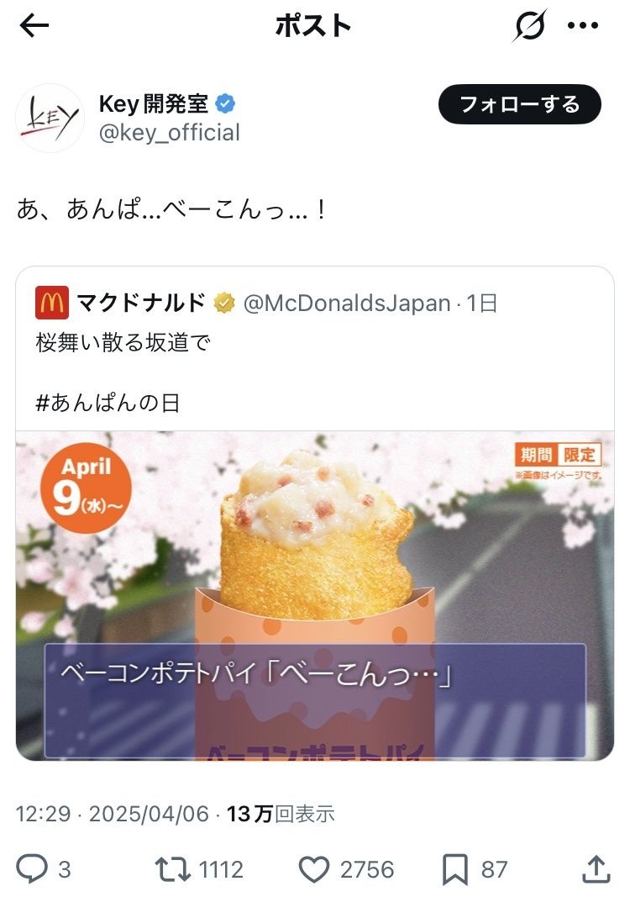Tap the フォローする button

tap(520, 104)
